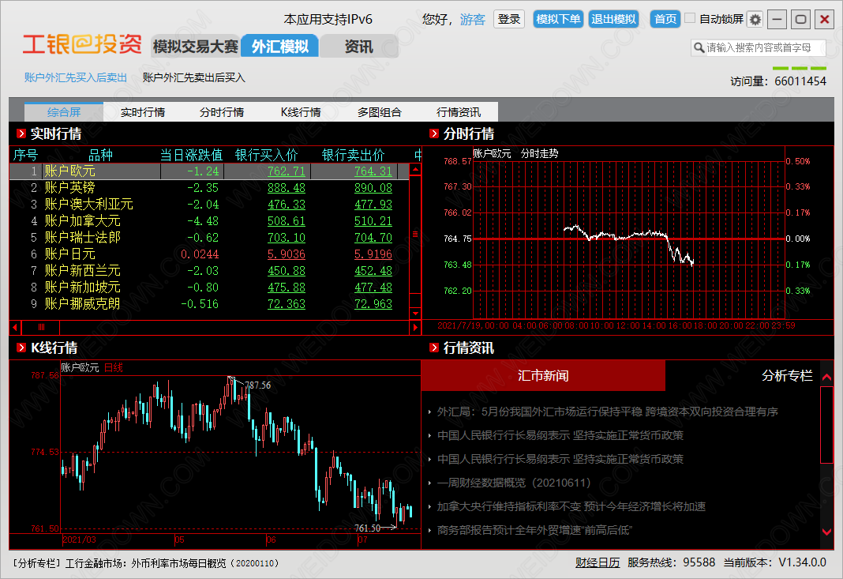Image resolution: width=843 pixels, height=579 pixels.
Task: Open the 行情资讯 tab
Action: pyautogui.click(x=459, y=112)
